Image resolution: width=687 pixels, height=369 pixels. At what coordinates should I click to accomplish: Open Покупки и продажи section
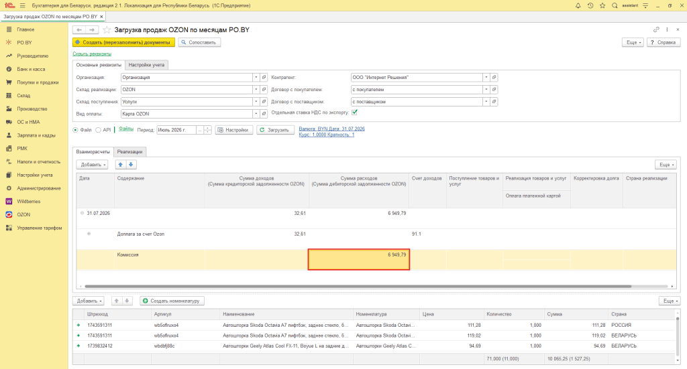tap(38, 82)
